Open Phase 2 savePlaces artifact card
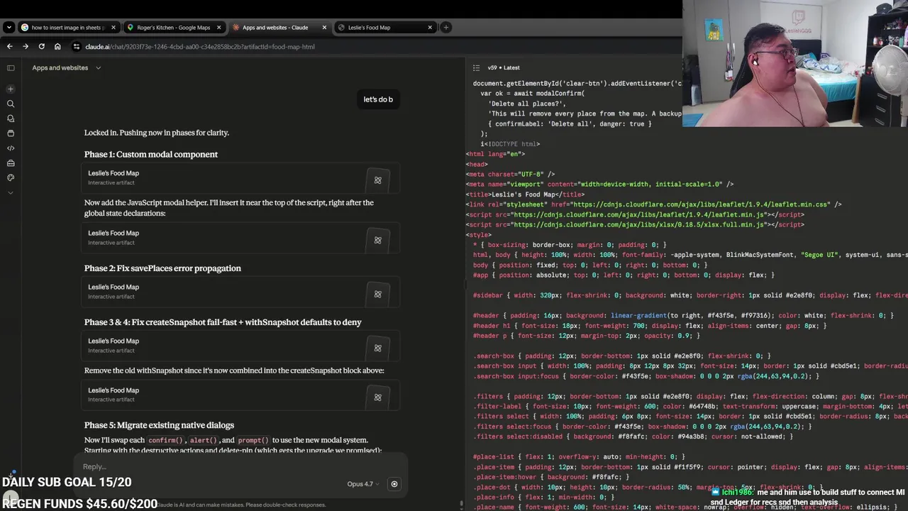Viewport: 908px width, 511px height. [x=240, y=291]
